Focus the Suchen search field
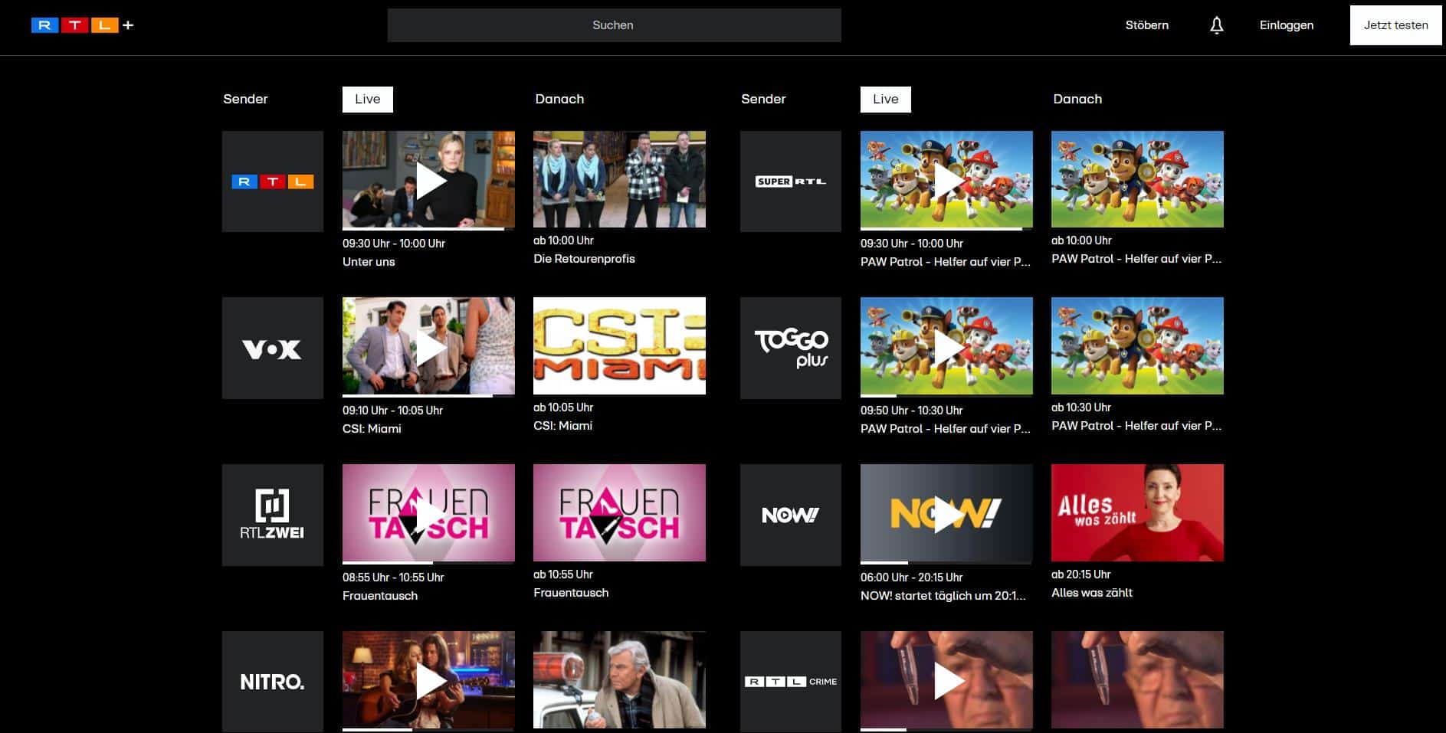1446x733 pixels. click(614, 25)
